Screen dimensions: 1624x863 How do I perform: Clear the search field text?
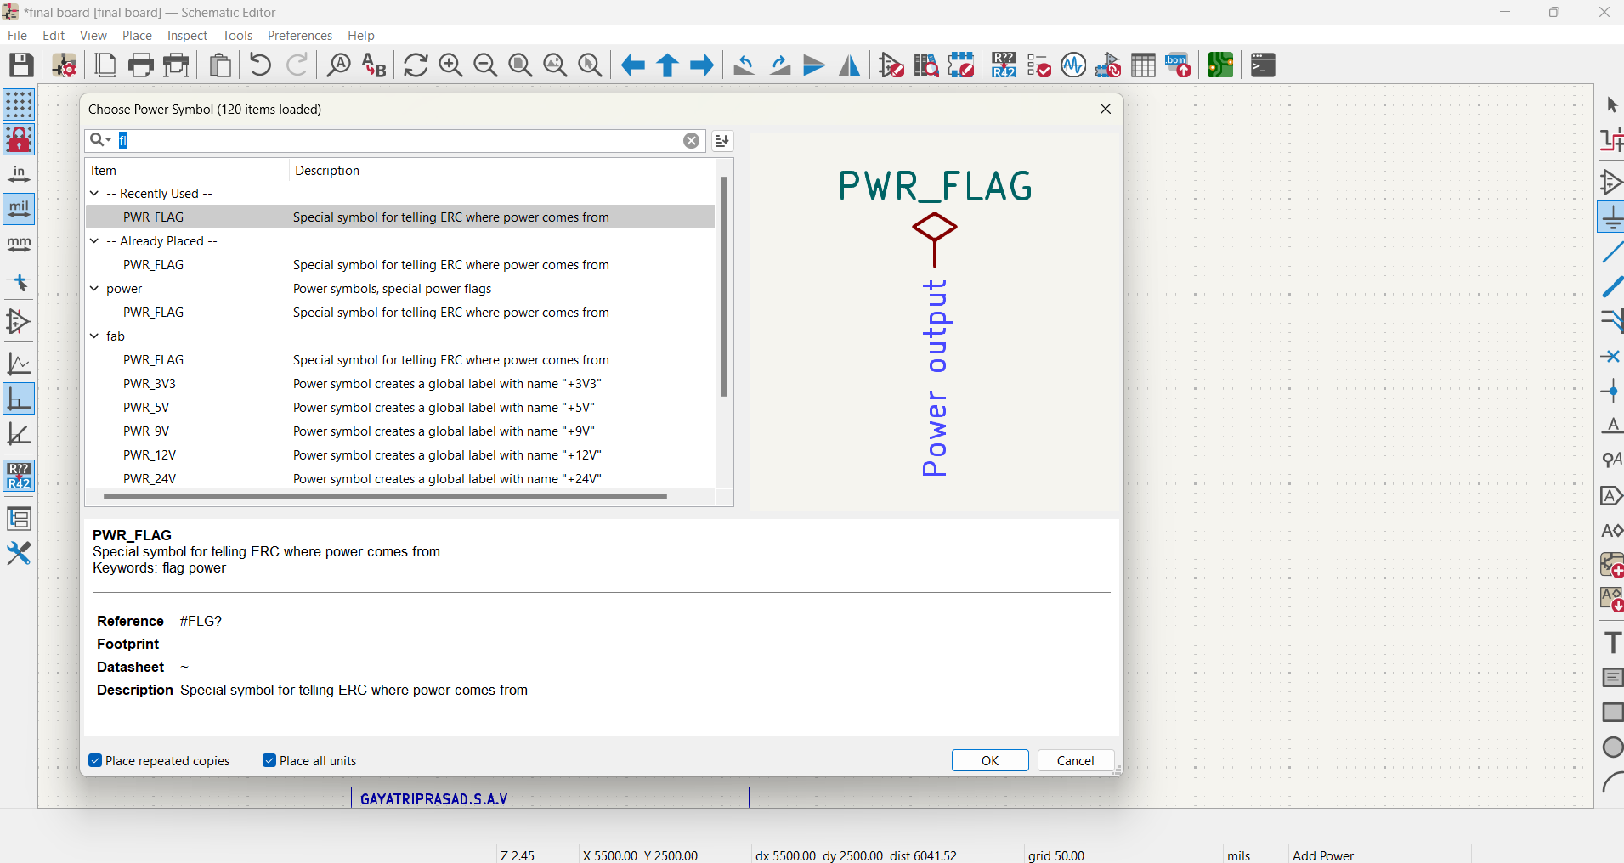click(692, 140)
